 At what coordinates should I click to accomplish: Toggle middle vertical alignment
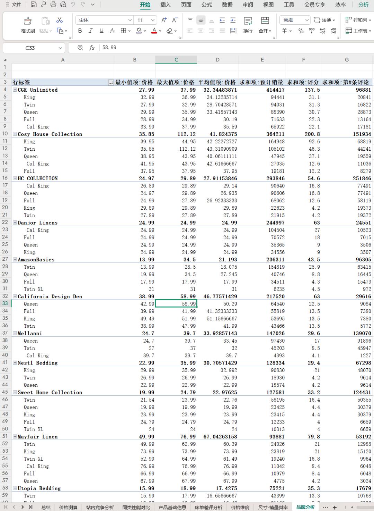201,20
